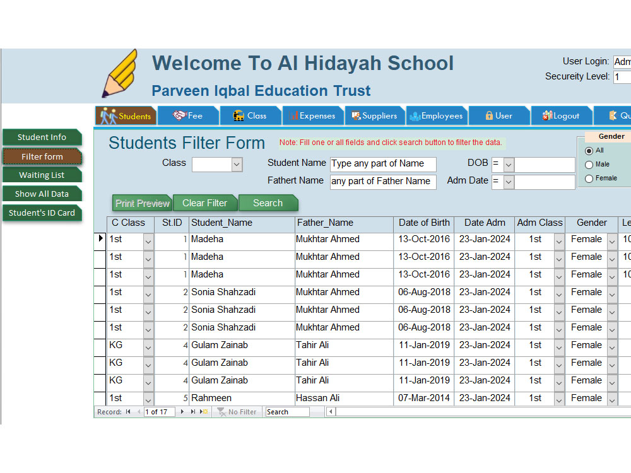Open Student Info from sidebar

[x=42, y=137]
